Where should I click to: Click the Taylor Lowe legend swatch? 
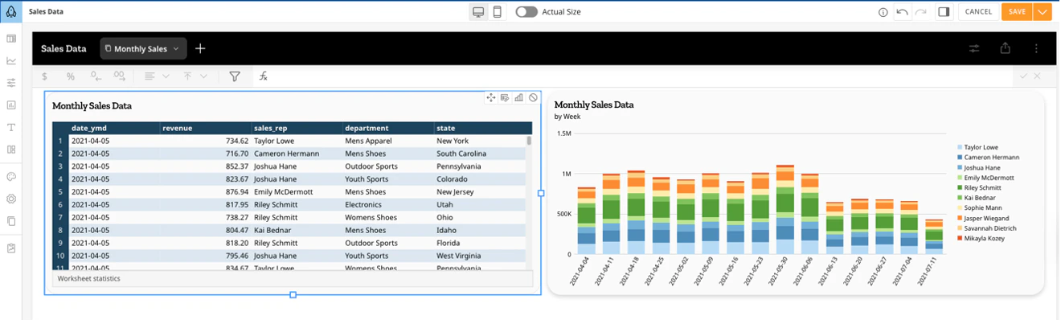click(960, 148)
